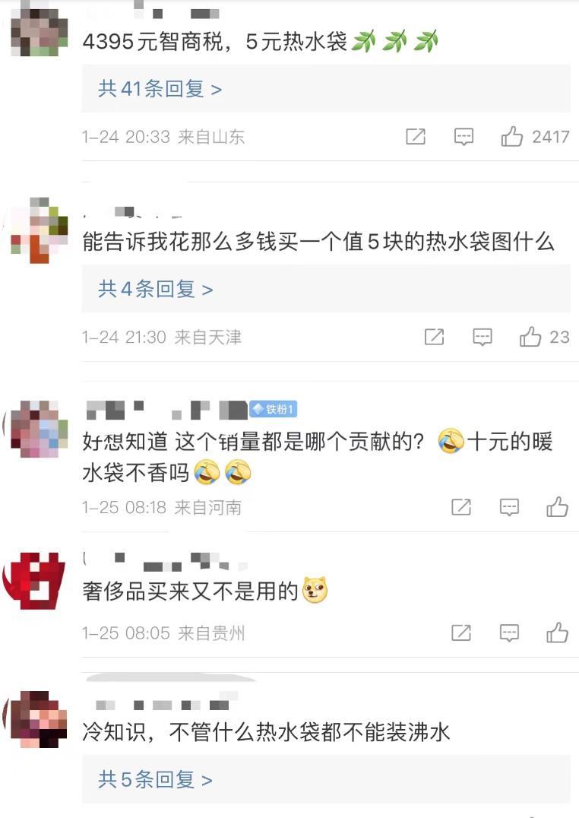
Task: Select comment text 冷知识 不能装沸水
Action: pos(266,732)
